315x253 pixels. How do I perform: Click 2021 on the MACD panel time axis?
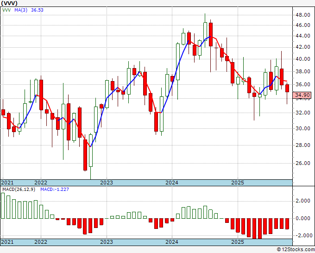[7, 242]
